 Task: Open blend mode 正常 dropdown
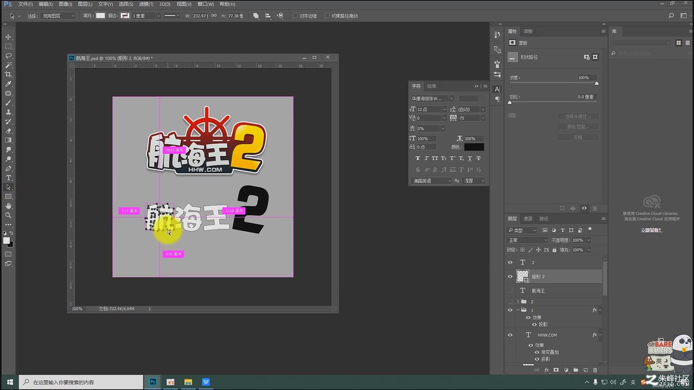pyautogui.click(x=528, y=240)
